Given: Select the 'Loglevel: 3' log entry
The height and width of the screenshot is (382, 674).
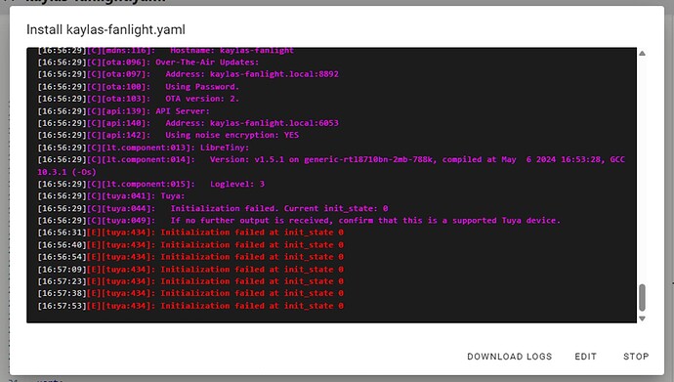Looking at the screenshot, I should tap(150, 184).
